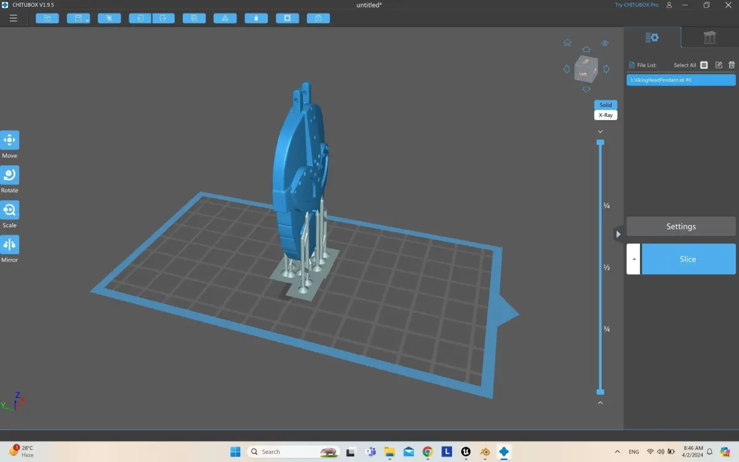Click the auto layout toolbar icon
This screenshot has height=462, width=739.
[225, 18]
